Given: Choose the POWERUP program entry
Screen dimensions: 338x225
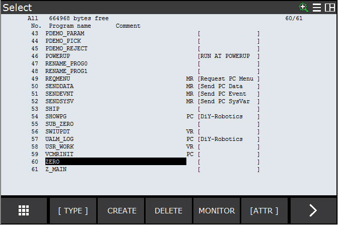Looking at the screenshot, I should pos(58,56).
